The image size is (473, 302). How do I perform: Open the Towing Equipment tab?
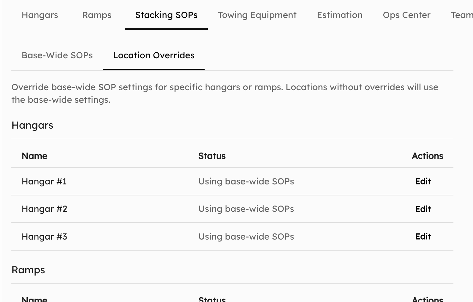[257, 15]
